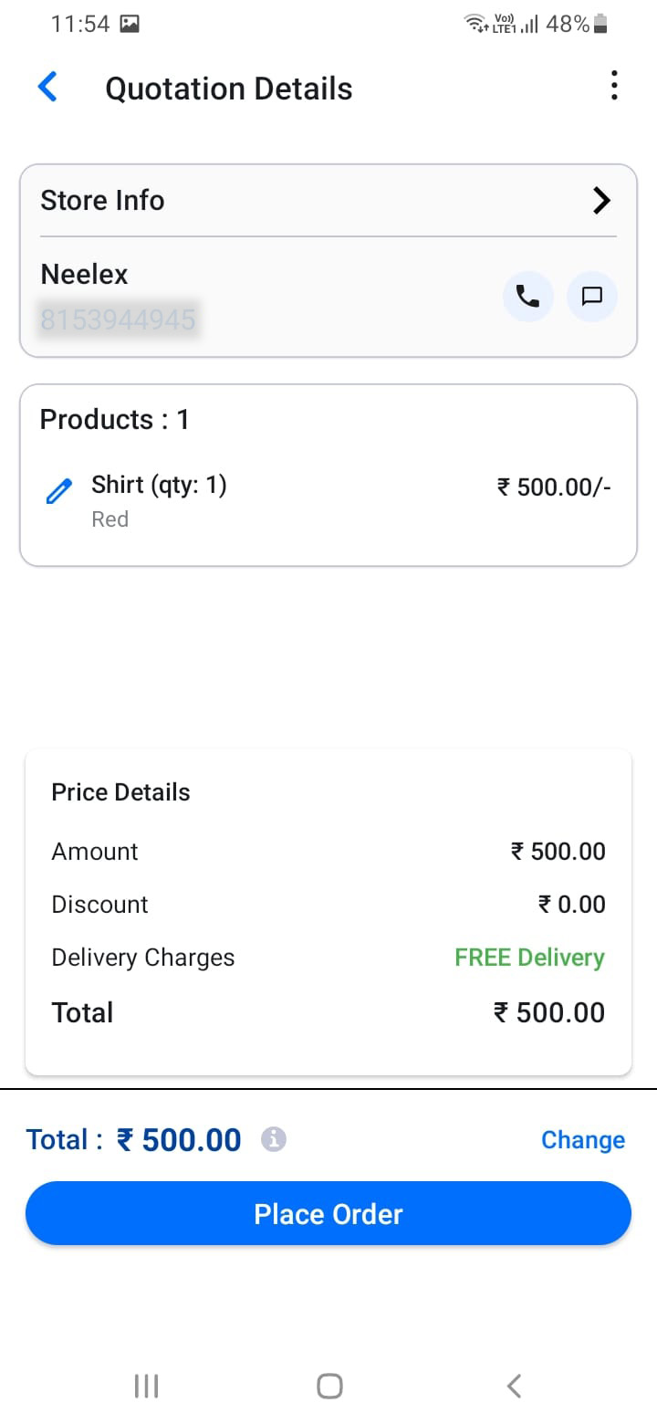This screenshot has width=657, height=1424.
Task: Open chat with Neelex store
Action: pos(592,297)
